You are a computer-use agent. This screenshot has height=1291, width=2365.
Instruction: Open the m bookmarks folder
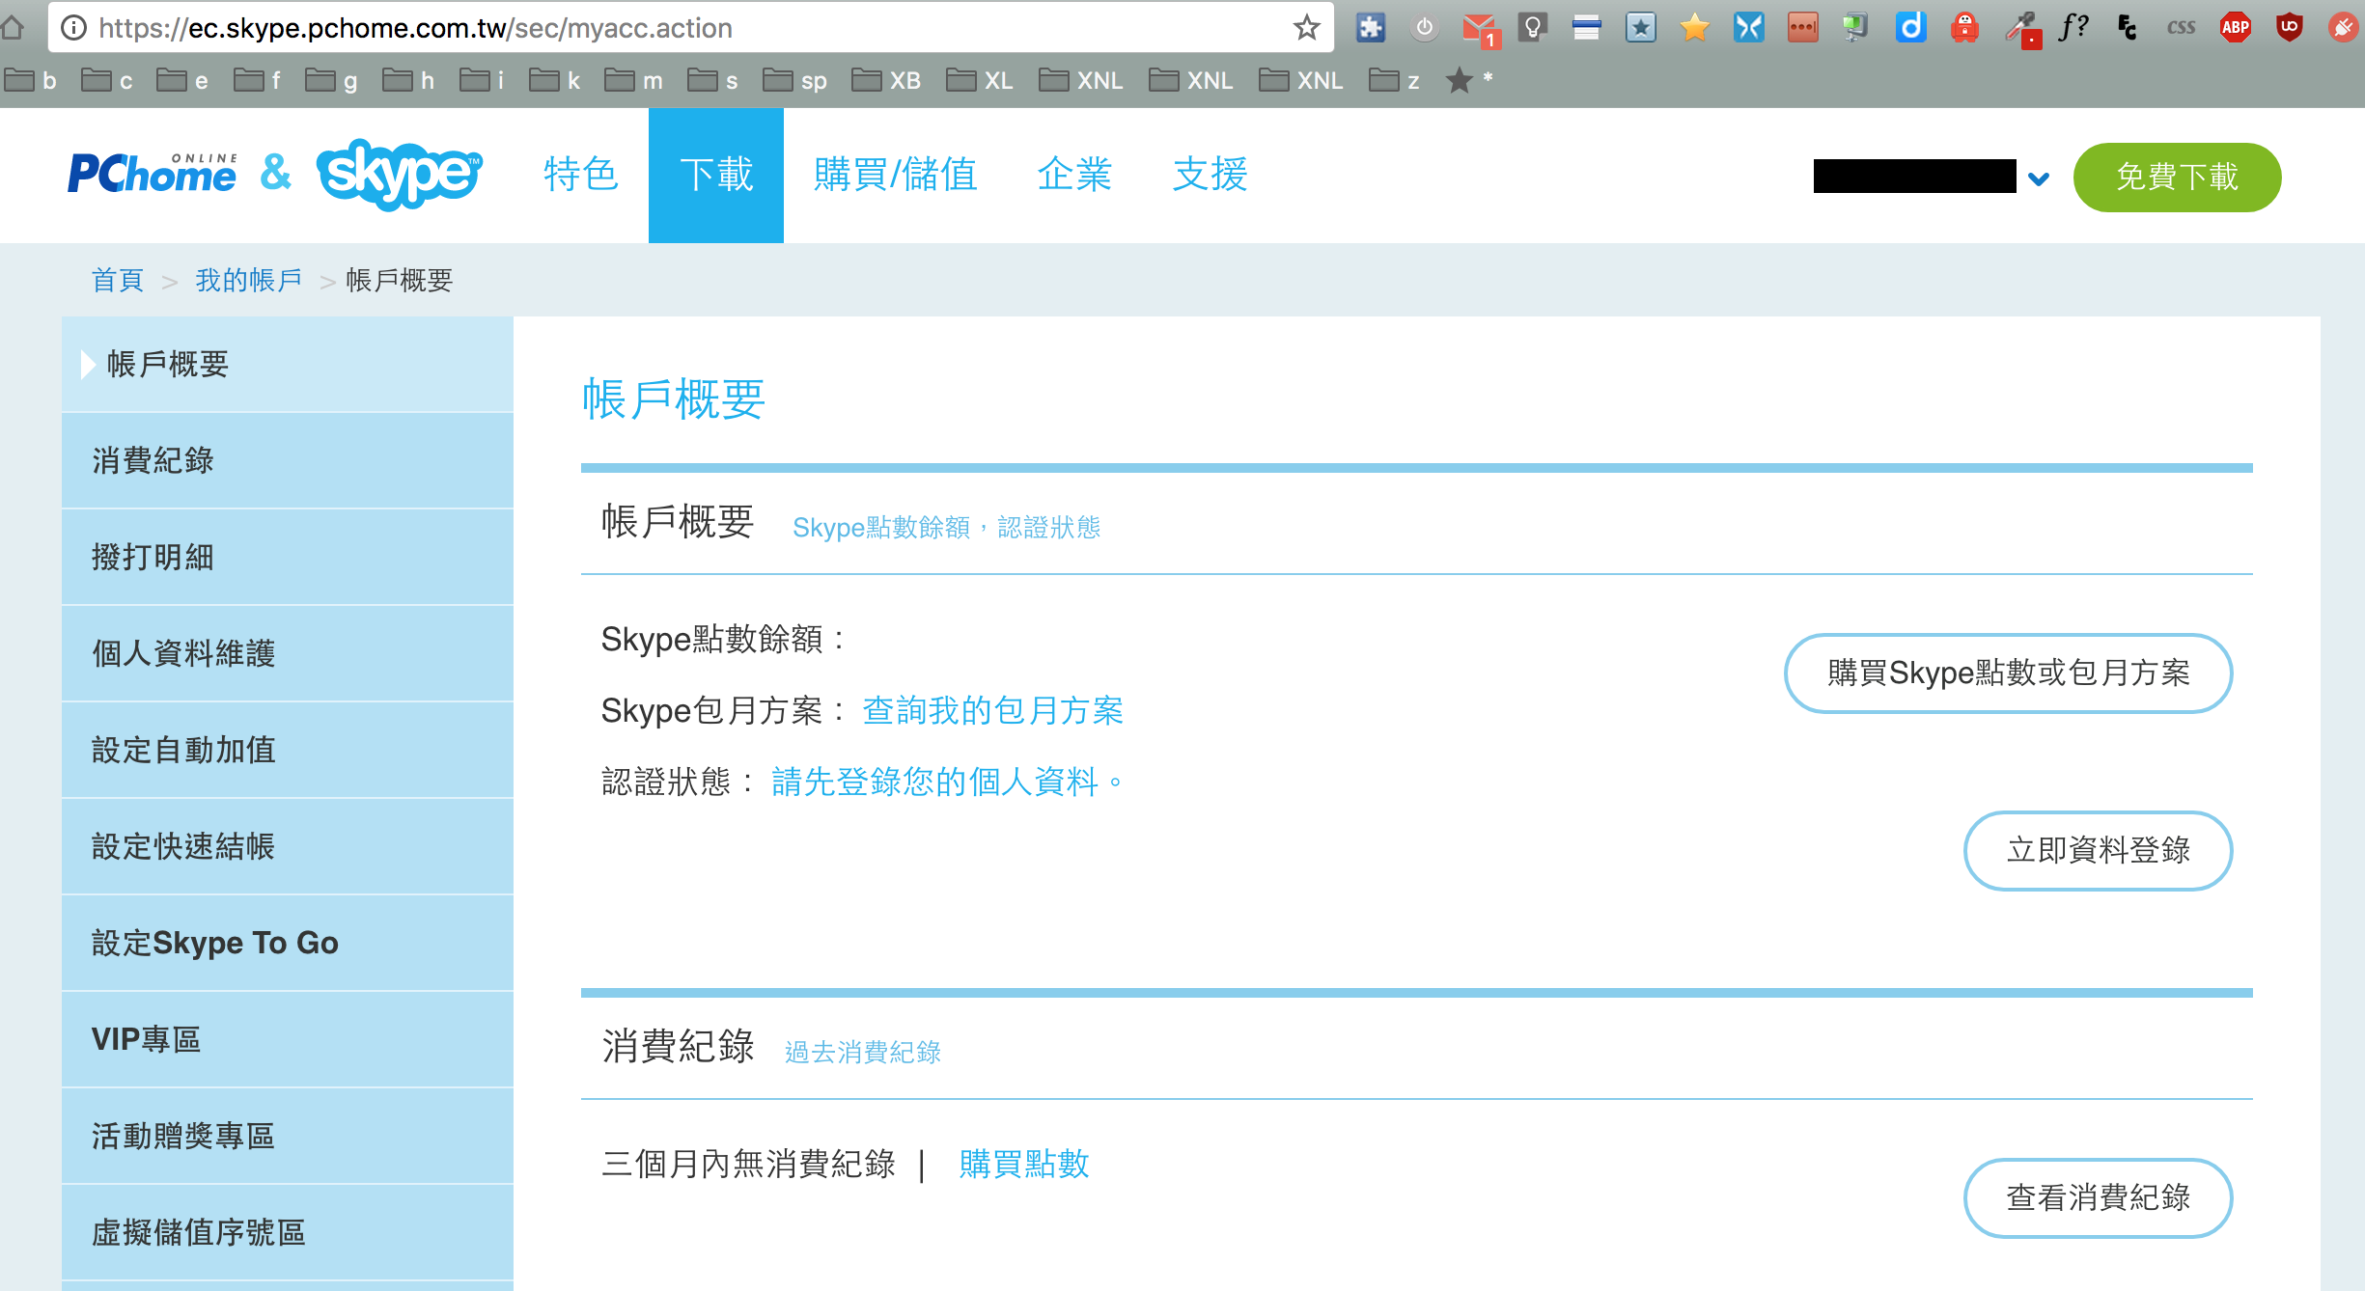pyautogui.click(x=633, y=80)
